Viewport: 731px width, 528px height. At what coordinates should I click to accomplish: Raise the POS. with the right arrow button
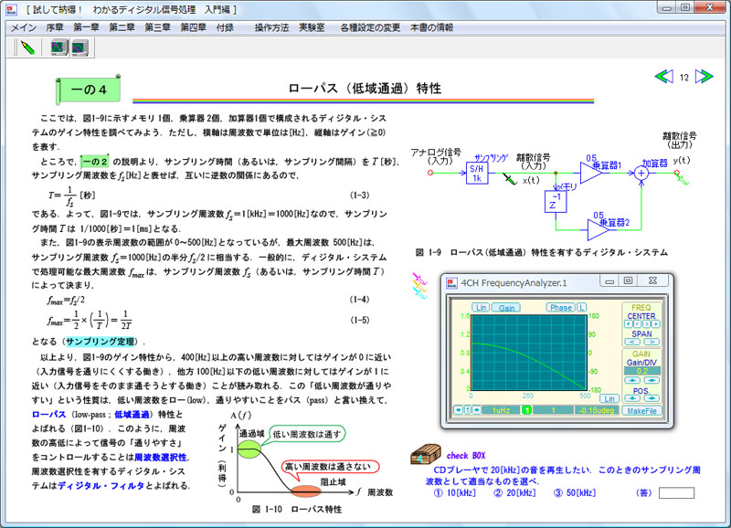pos(652,398)
